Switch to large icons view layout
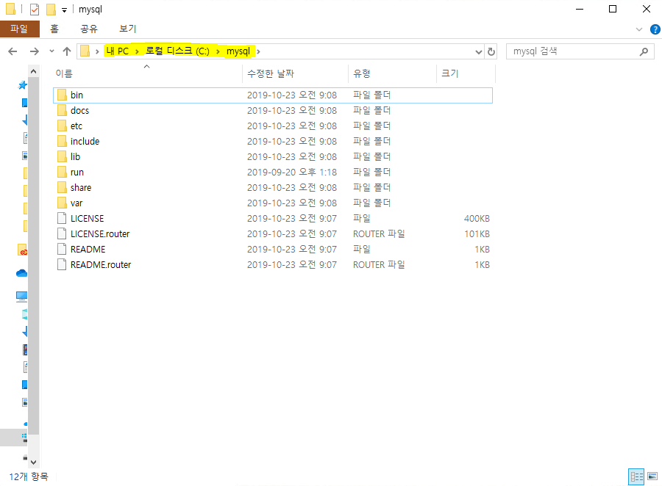 point(652,476)
